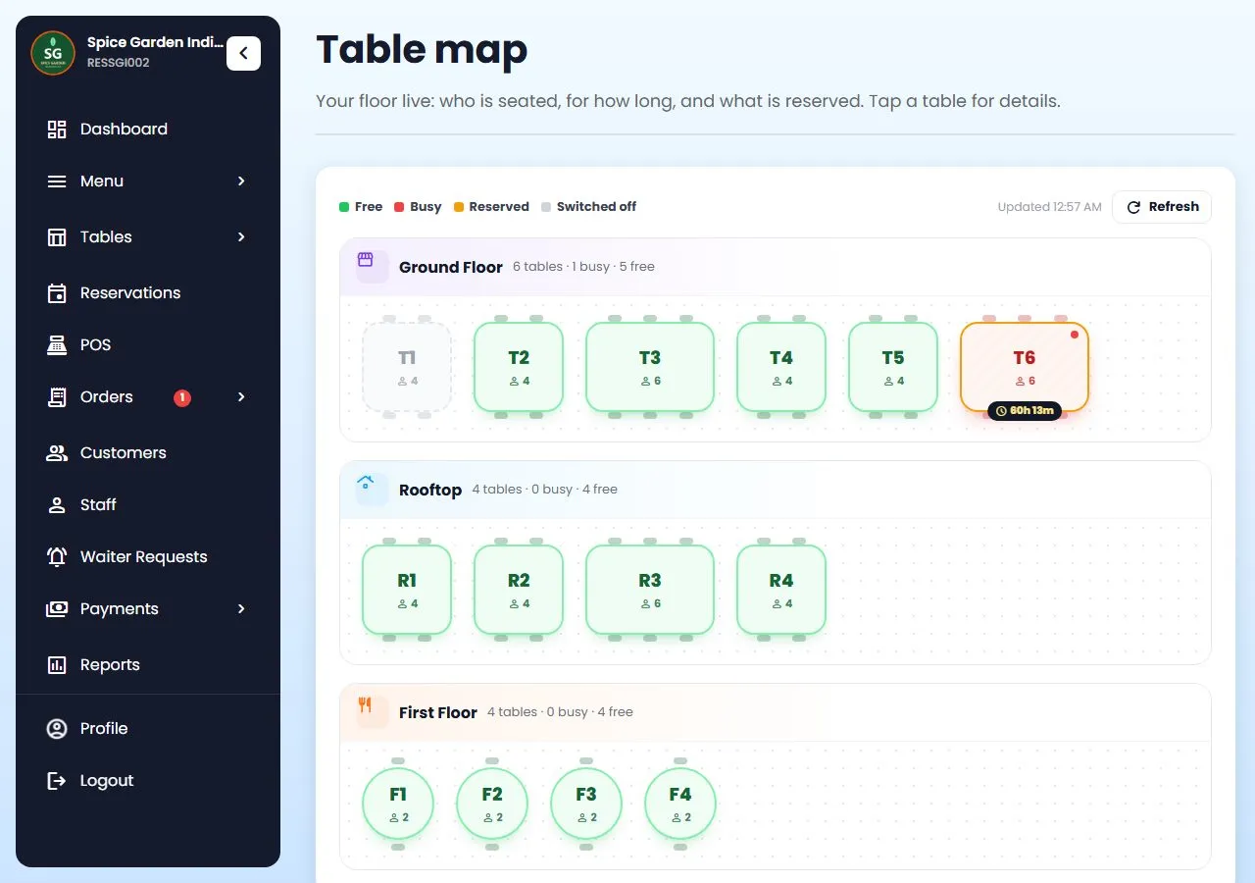Open Rooftop table R3
This screenshot has width=1255, height=883.
[650, 590]
